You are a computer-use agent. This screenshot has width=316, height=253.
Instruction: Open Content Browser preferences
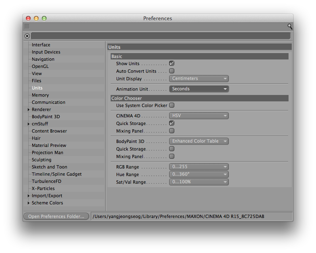[49, 131]
